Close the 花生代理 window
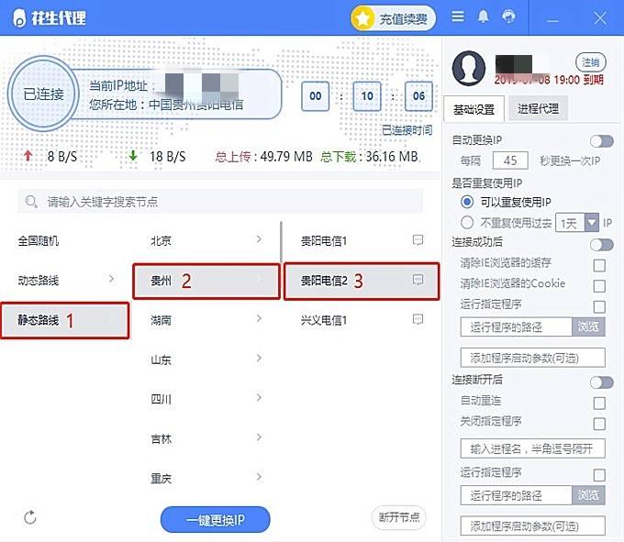Image resolution: width=624 pixels, height=542 pixels. [x=600, y=18]
